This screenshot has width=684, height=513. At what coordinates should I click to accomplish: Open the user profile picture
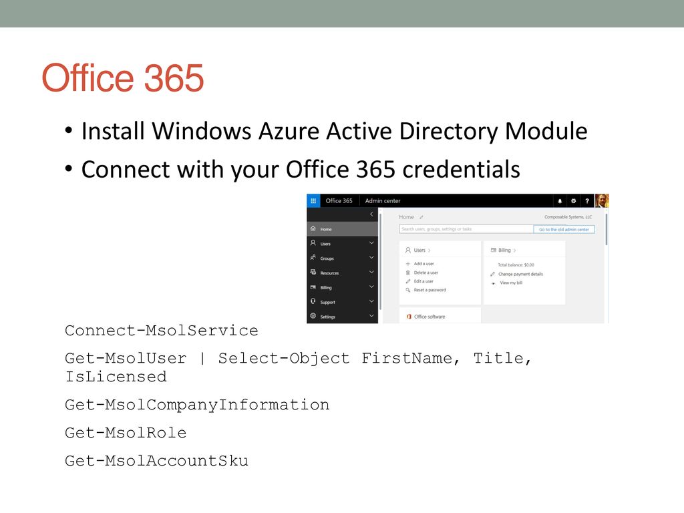pos(602,200)
